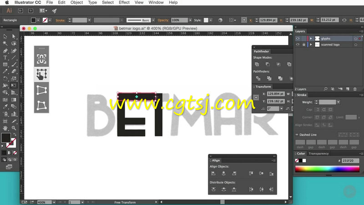
Task: Click Vertical Distribute Top icon
Action: pos(213,190)
